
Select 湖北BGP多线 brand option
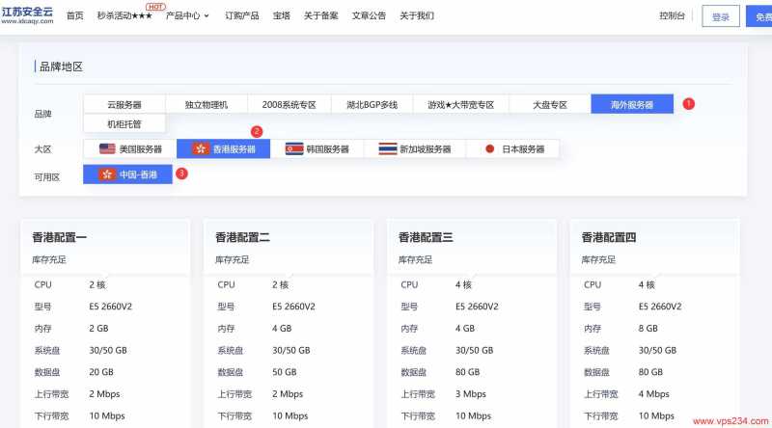372,104
